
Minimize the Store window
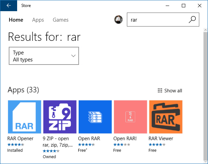[167, 6]
